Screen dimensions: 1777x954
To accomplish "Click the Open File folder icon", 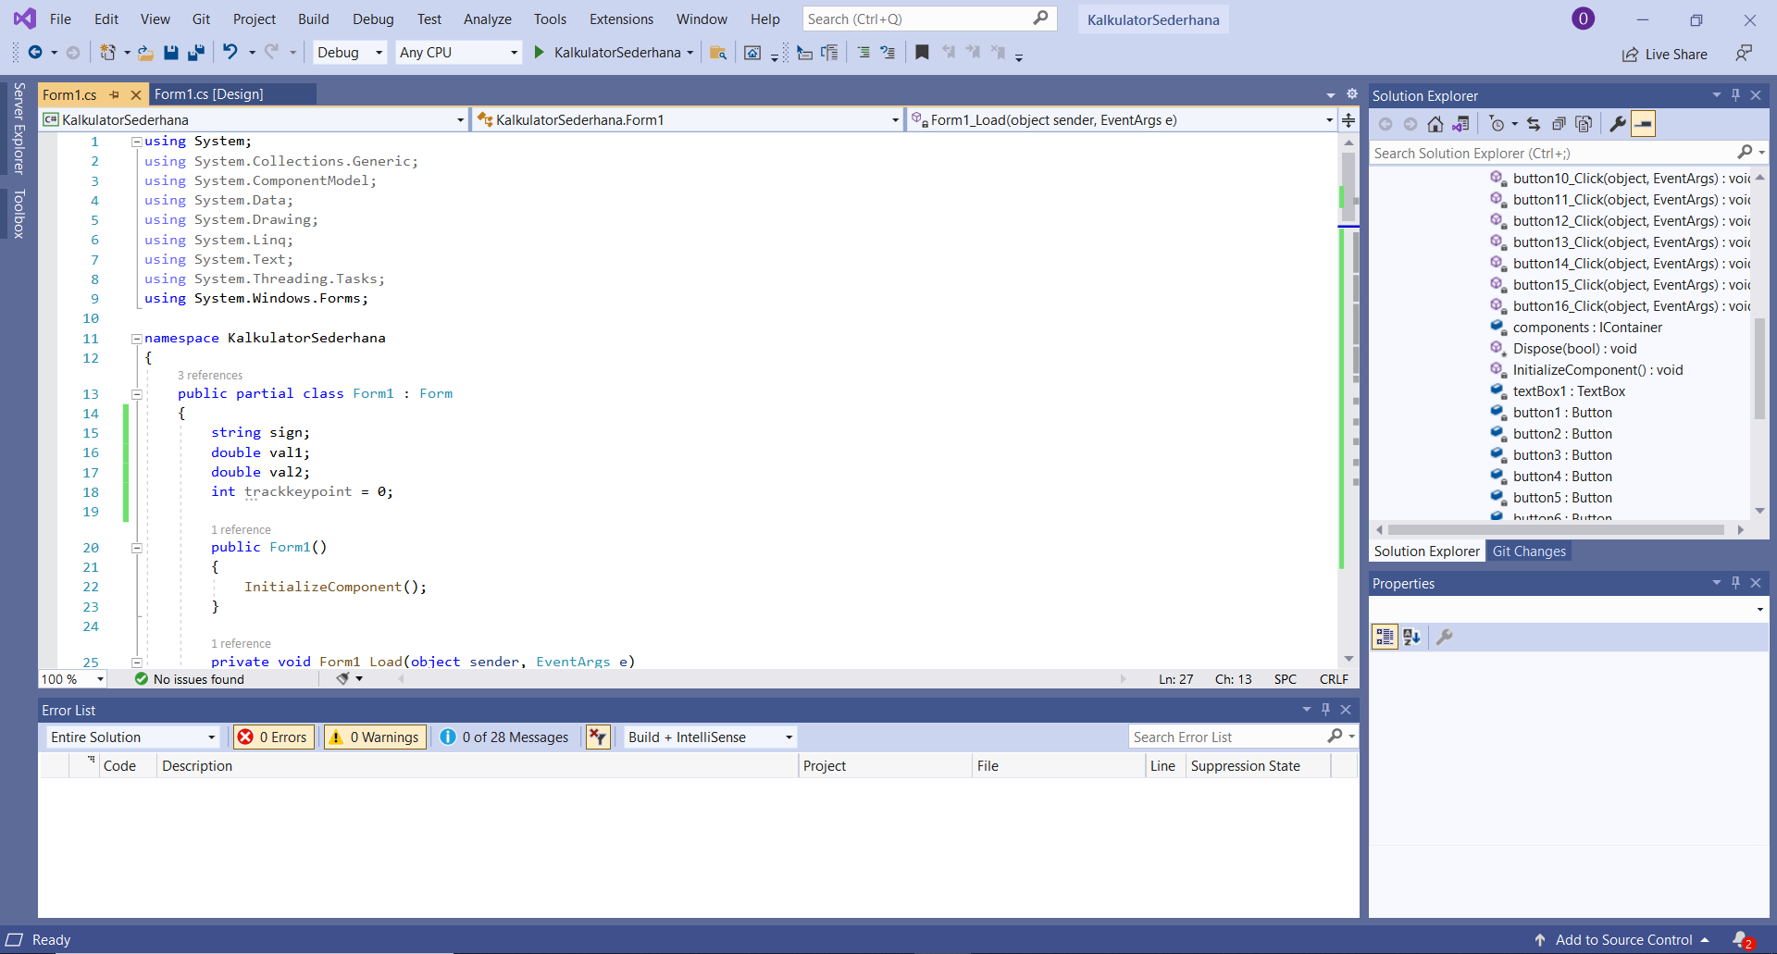I will [145, 53].
